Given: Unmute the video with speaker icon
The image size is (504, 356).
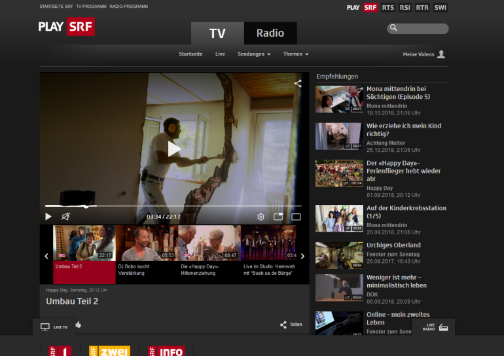Looking at the screenshot, I should tap(65, 217).
